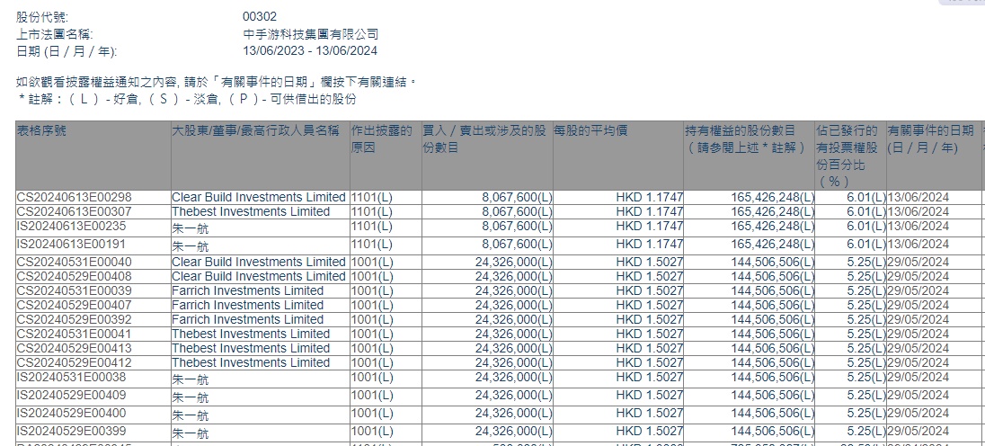The image size is (985, 446).
Task: Click stock code value 00302
Action: pos(260,17)
